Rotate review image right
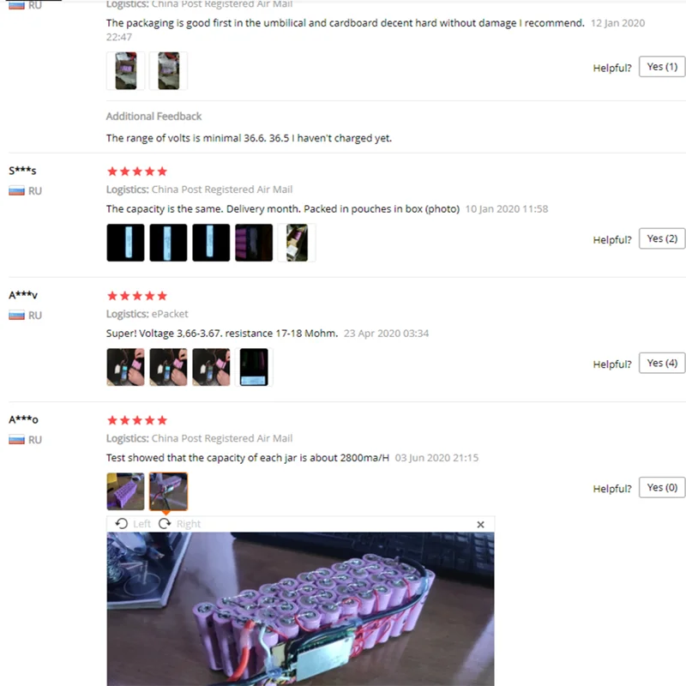 tap(179, 524)
